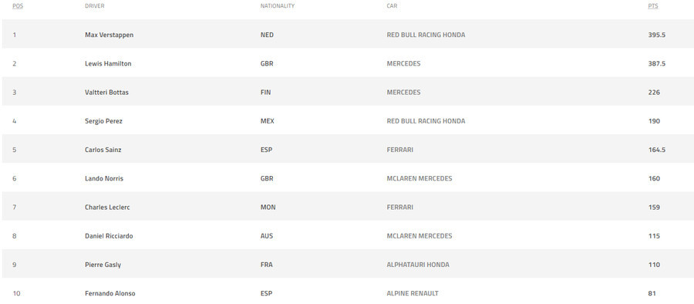Select the DRIVER column header

pyautogui.click(x=95, y=6)
